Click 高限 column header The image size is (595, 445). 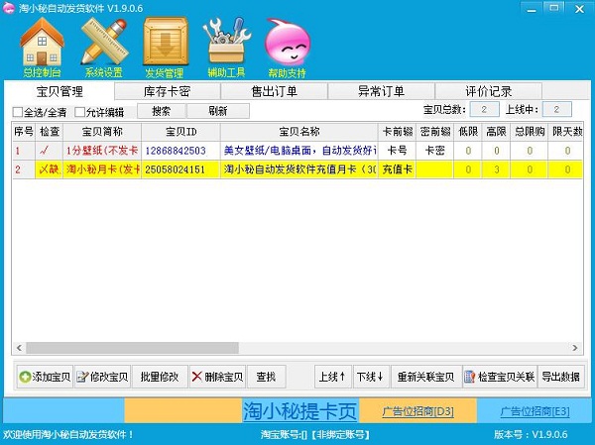coord(496,132)
